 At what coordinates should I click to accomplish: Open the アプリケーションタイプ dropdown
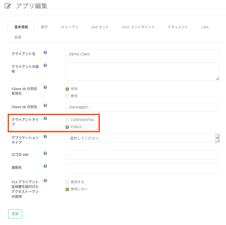pos(142,138)
